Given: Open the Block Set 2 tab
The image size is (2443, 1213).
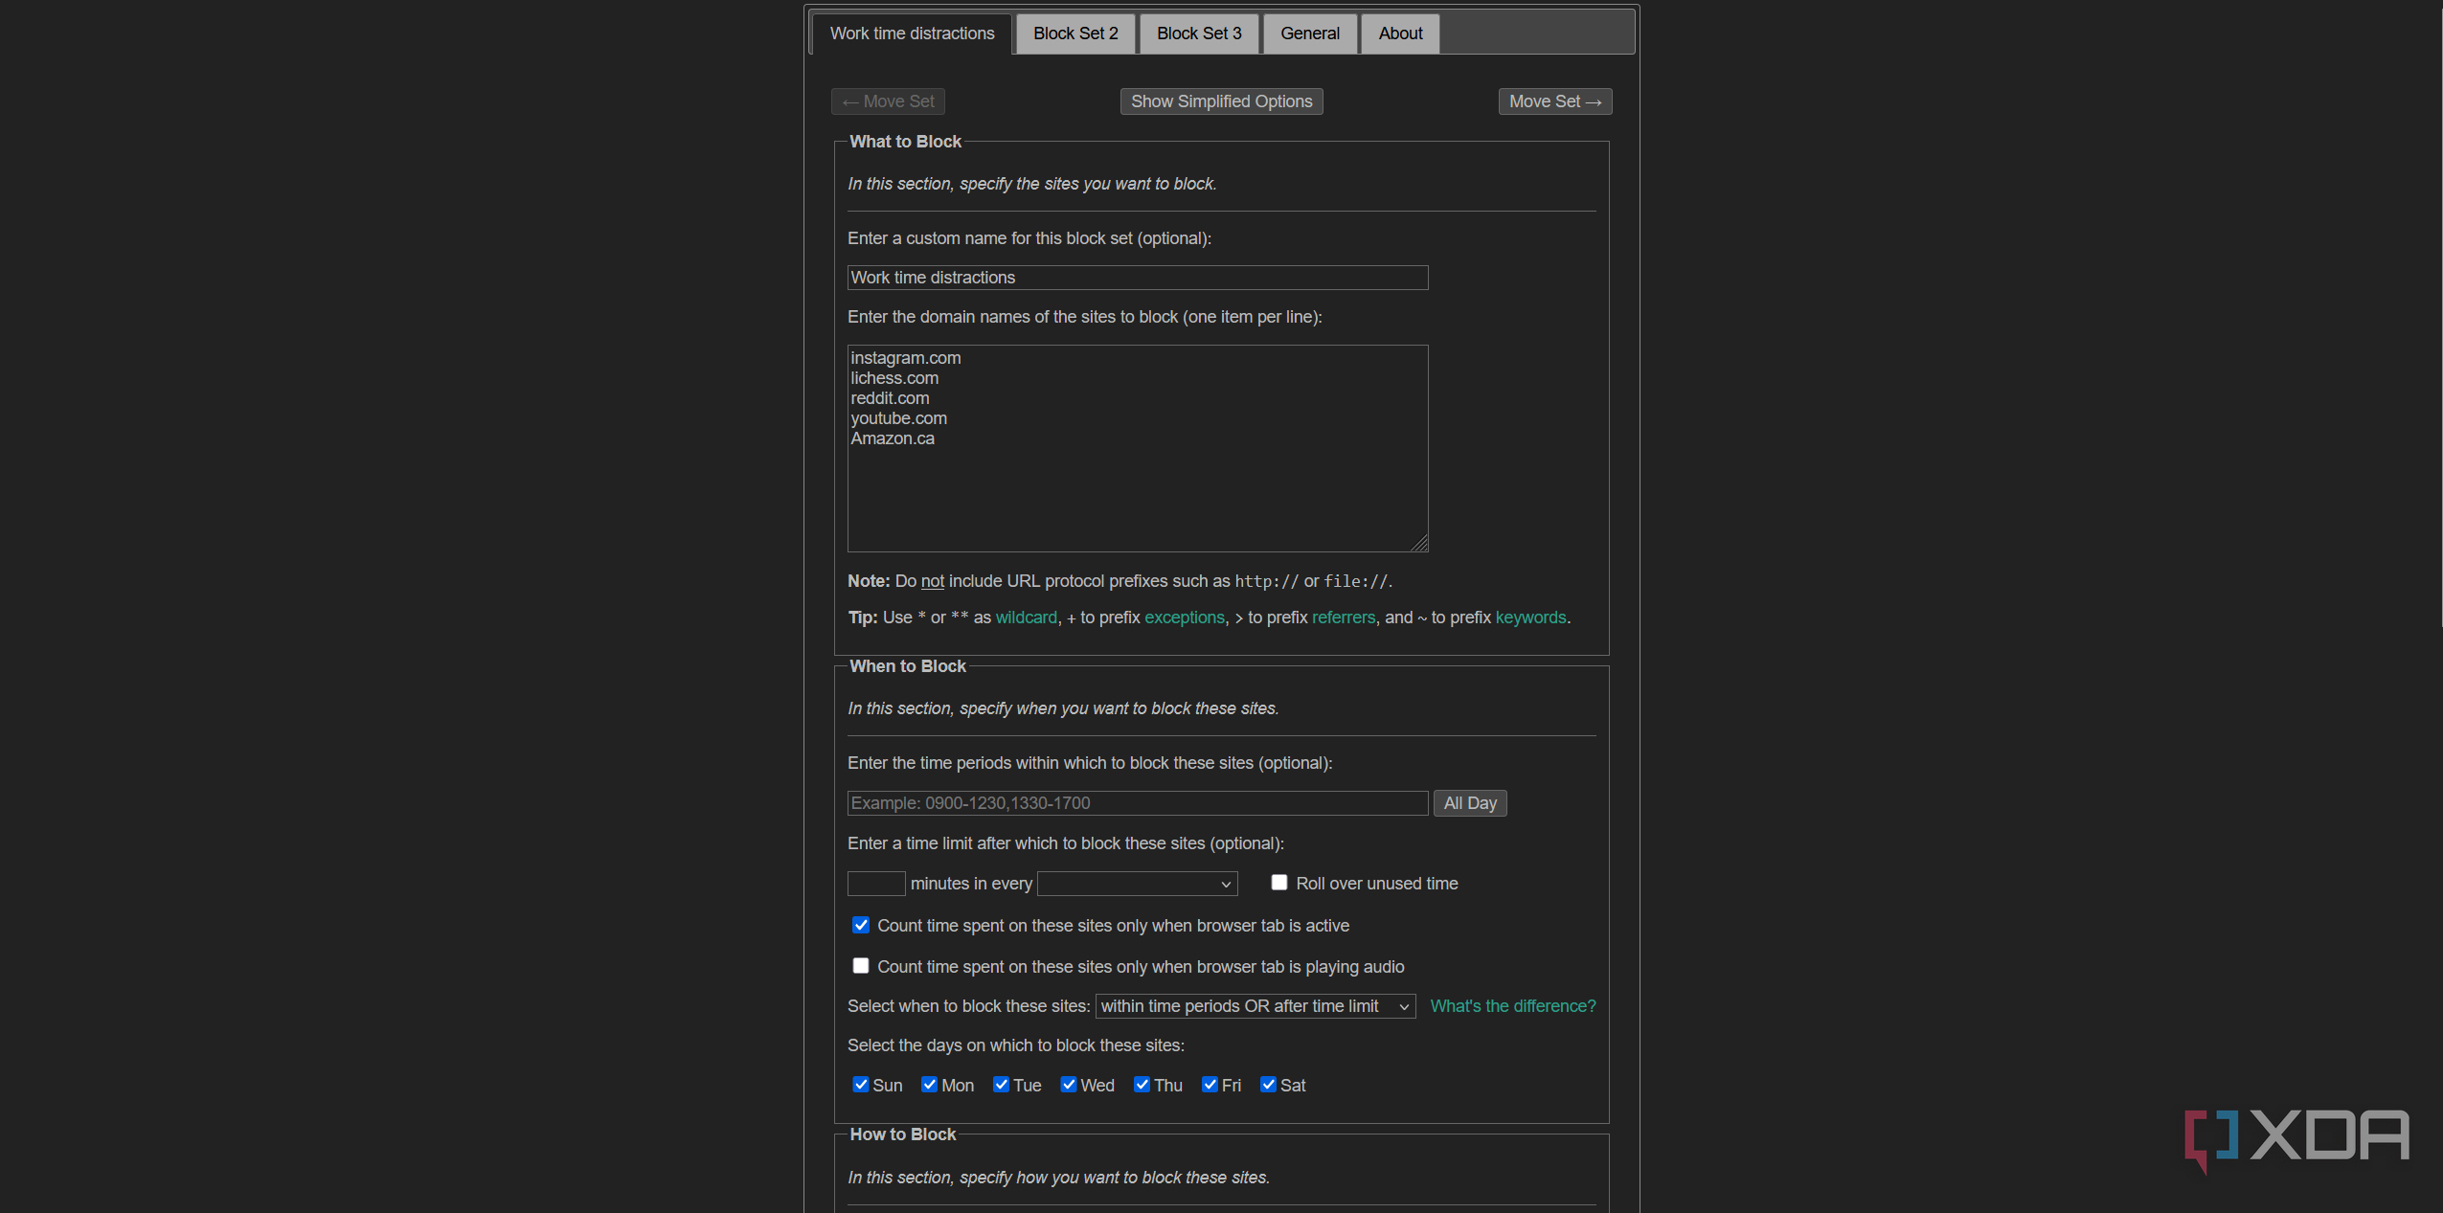Looking at the screenshot, I should 1074,34.
